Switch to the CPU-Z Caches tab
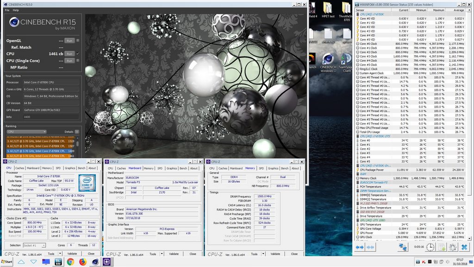474x267 pixels. coord(20,168)
